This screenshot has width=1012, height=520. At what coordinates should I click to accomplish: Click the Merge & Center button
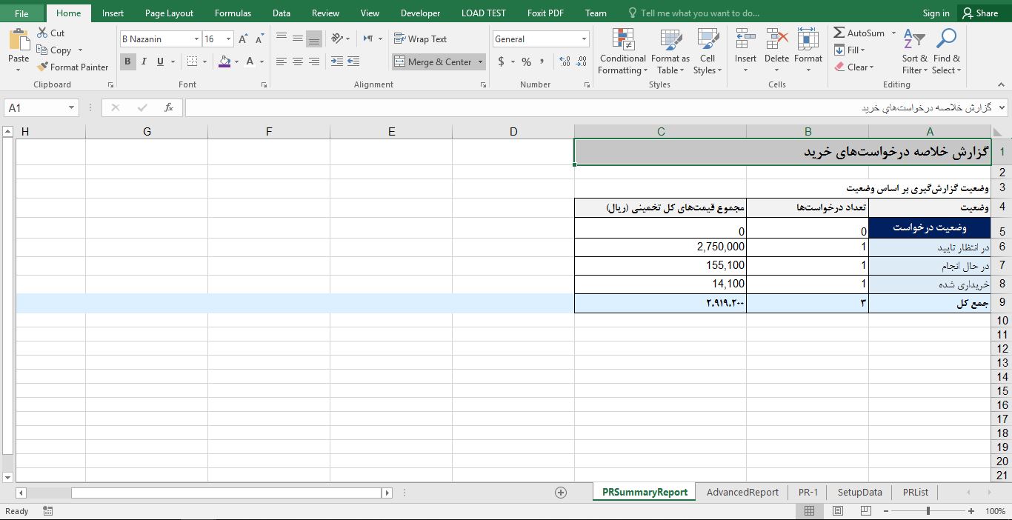coord(433,61)
